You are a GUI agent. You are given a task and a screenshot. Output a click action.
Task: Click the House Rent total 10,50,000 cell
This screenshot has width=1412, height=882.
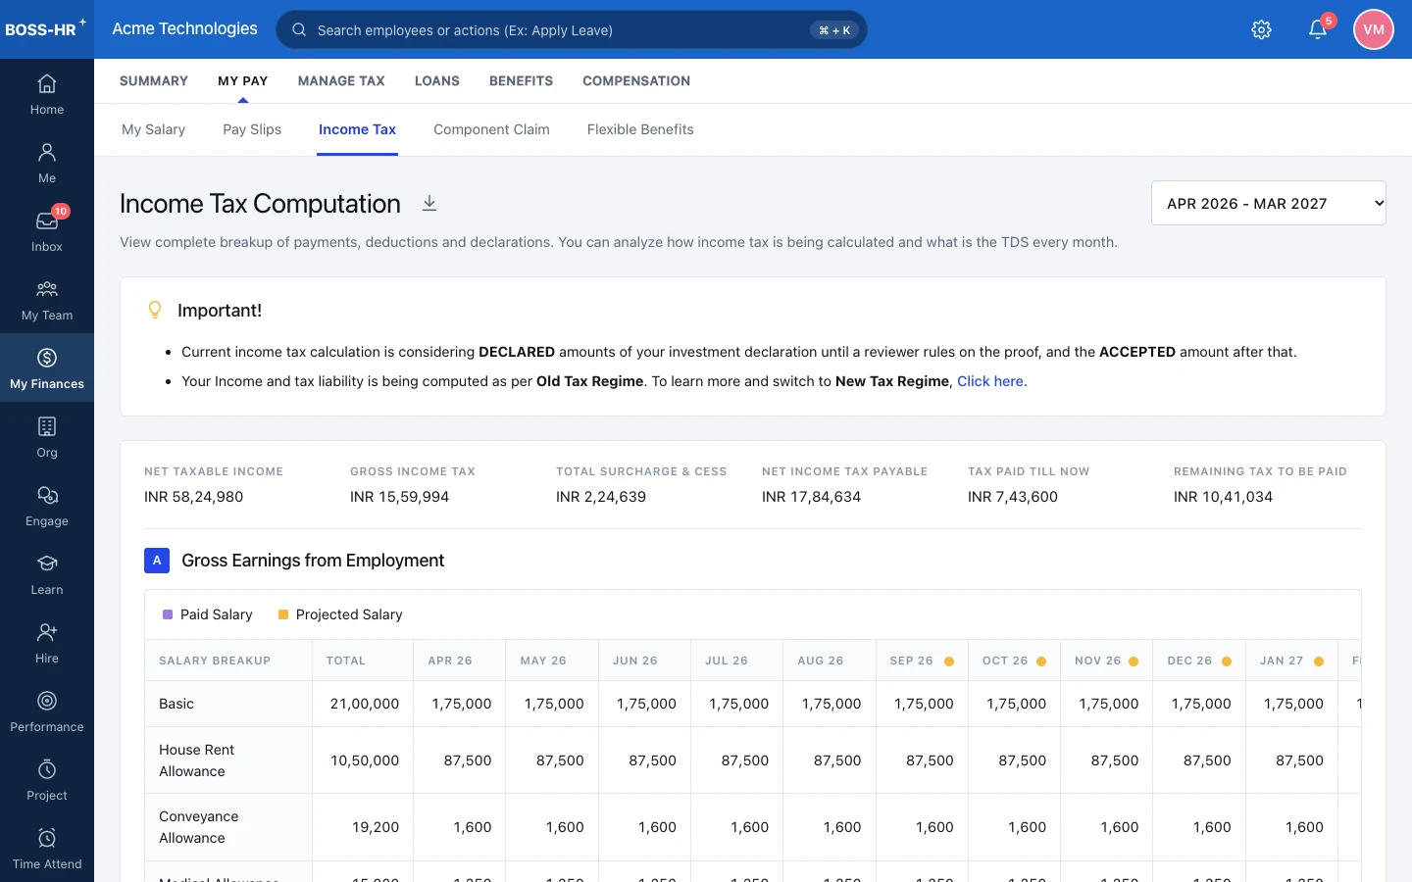[365, 760]
